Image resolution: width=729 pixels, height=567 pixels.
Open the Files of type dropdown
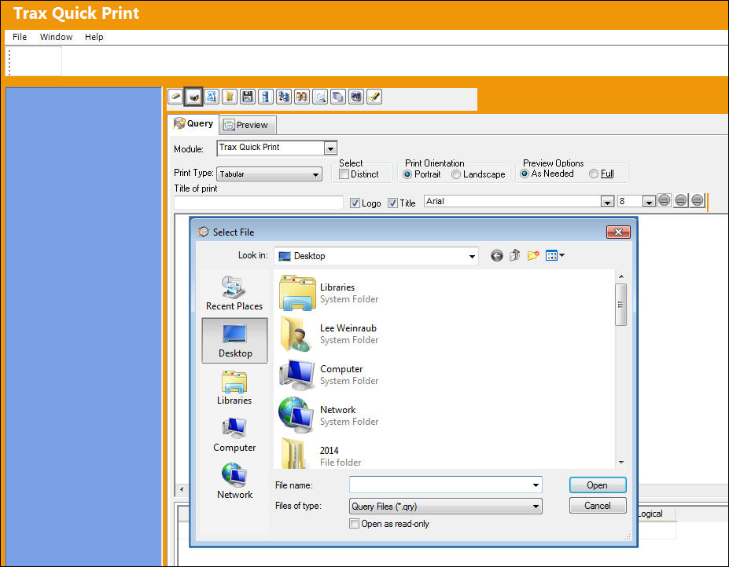pos(536,507)
